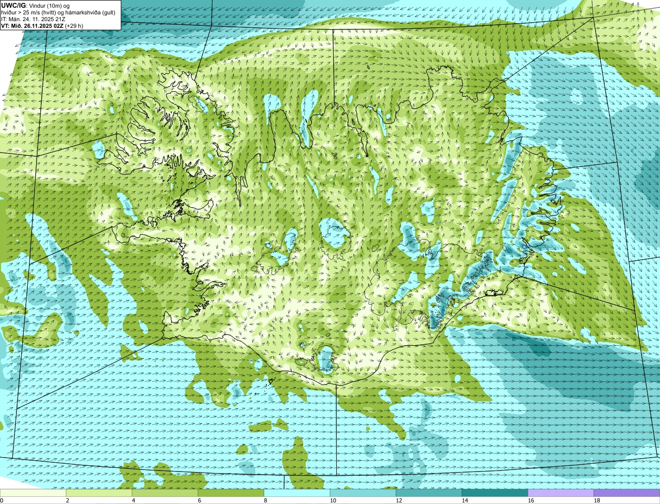Click the 14–16 m/s dark teal legend swatch
The height and width of the screenshot is (504, 660).
(495, 493)
